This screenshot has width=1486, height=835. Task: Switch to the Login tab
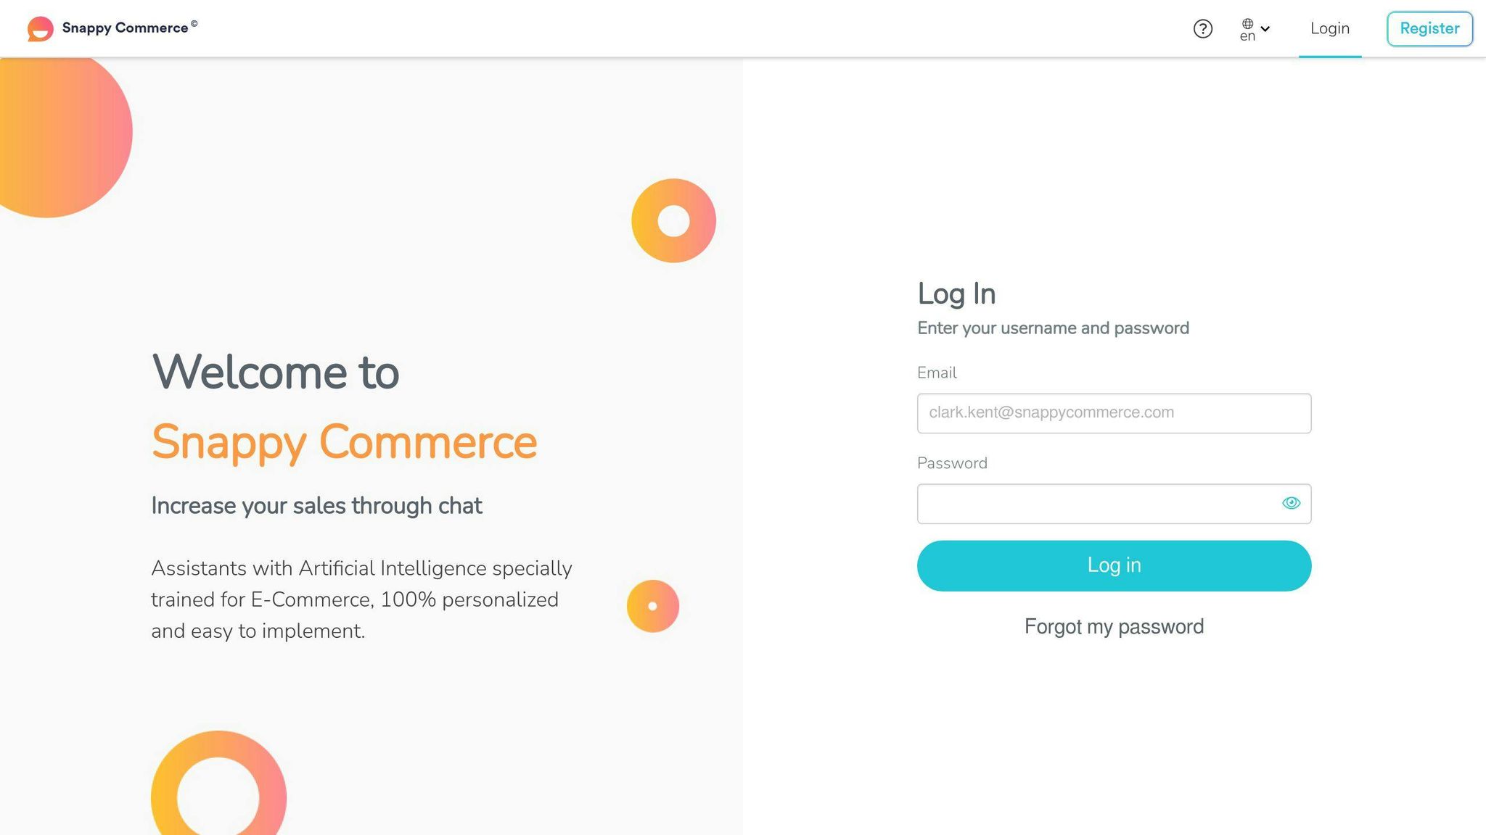coord(1329,28)
